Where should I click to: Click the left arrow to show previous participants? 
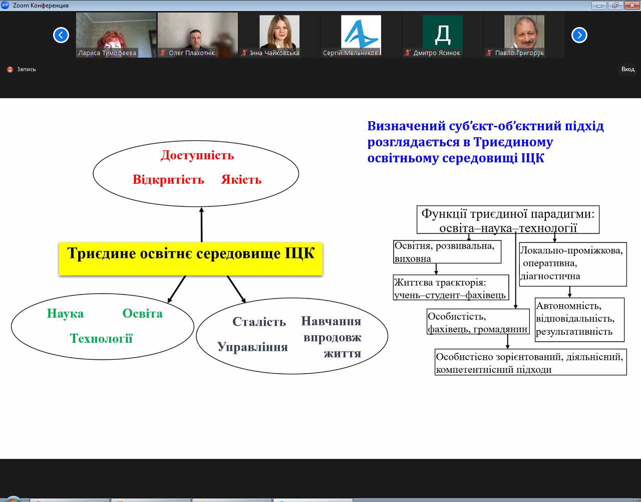(x=61, y=35)
